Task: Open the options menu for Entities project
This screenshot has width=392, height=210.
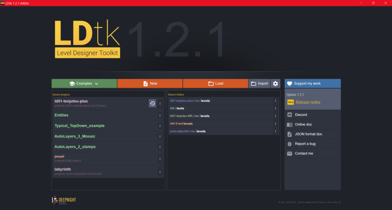Action: coord(160,115)
